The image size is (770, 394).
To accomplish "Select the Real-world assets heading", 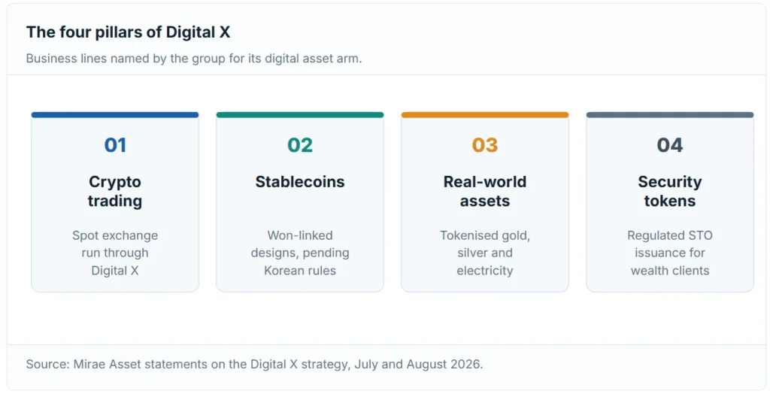I will (x=485, y=191).
